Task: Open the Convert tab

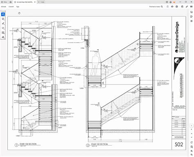Action: pyautogui.click(x=11, y=7)
